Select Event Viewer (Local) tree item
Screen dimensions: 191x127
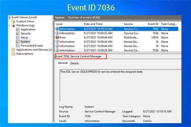click(x=24, y=17)
